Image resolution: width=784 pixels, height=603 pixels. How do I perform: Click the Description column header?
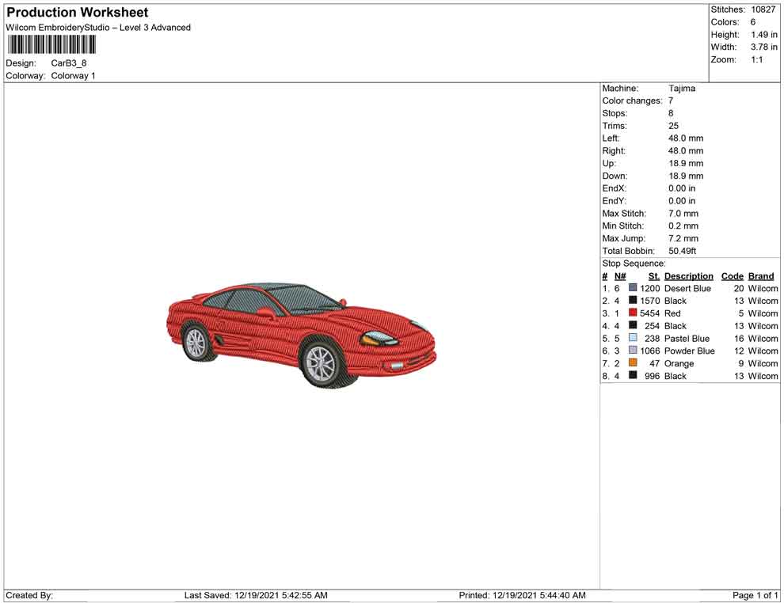pos(688,276)
